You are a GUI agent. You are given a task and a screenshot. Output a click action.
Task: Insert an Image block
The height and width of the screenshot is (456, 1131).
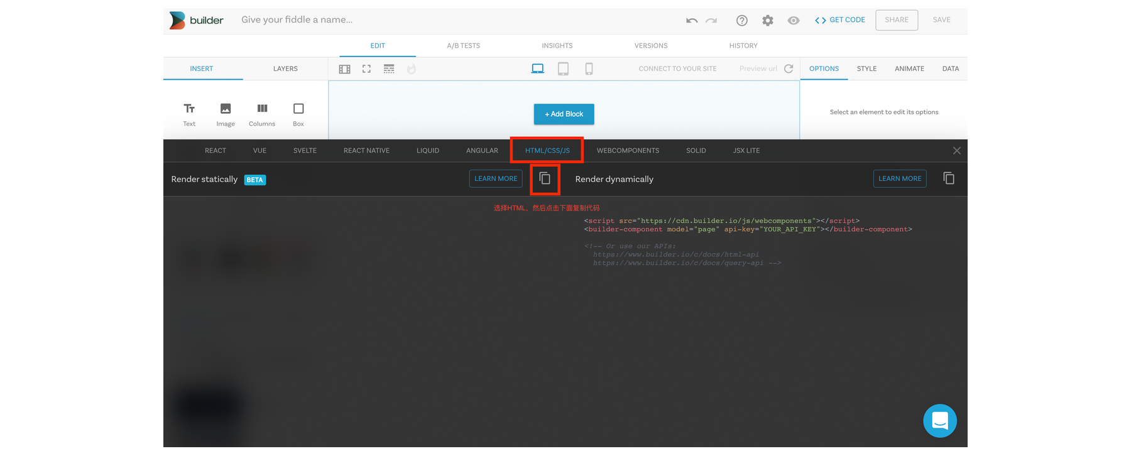[226, 115]
